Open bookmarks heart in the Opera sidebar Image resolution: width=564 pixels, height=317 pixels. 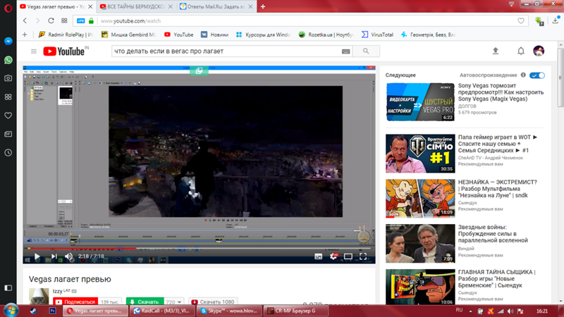coord(8,116)
